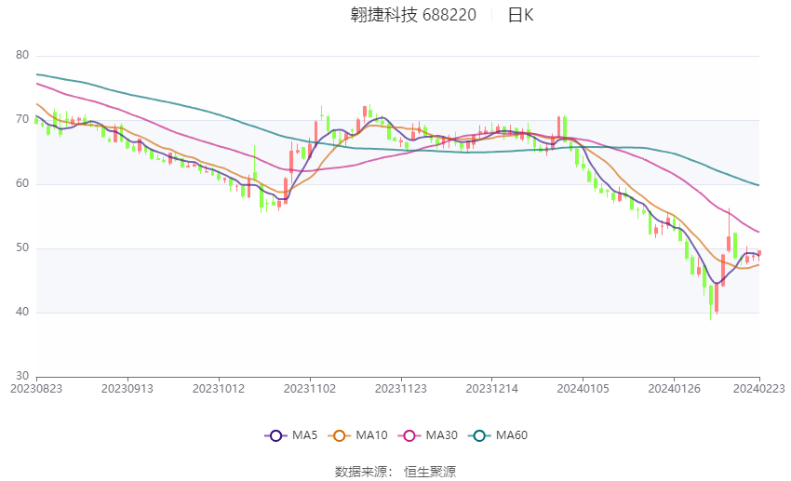Hide the MA60 line via its label

(512, 435)
